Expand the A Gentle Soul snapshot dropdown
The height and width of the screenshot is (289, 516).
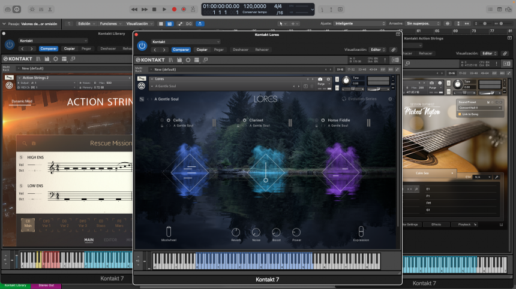pos(152,86)
